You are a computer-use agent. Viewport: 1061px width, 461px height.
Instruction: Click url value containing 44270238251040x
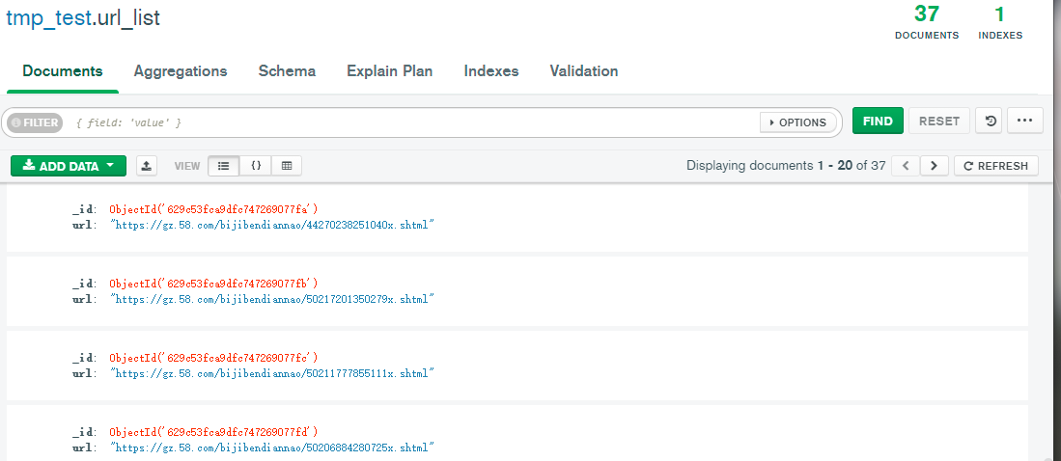(271, 225)
